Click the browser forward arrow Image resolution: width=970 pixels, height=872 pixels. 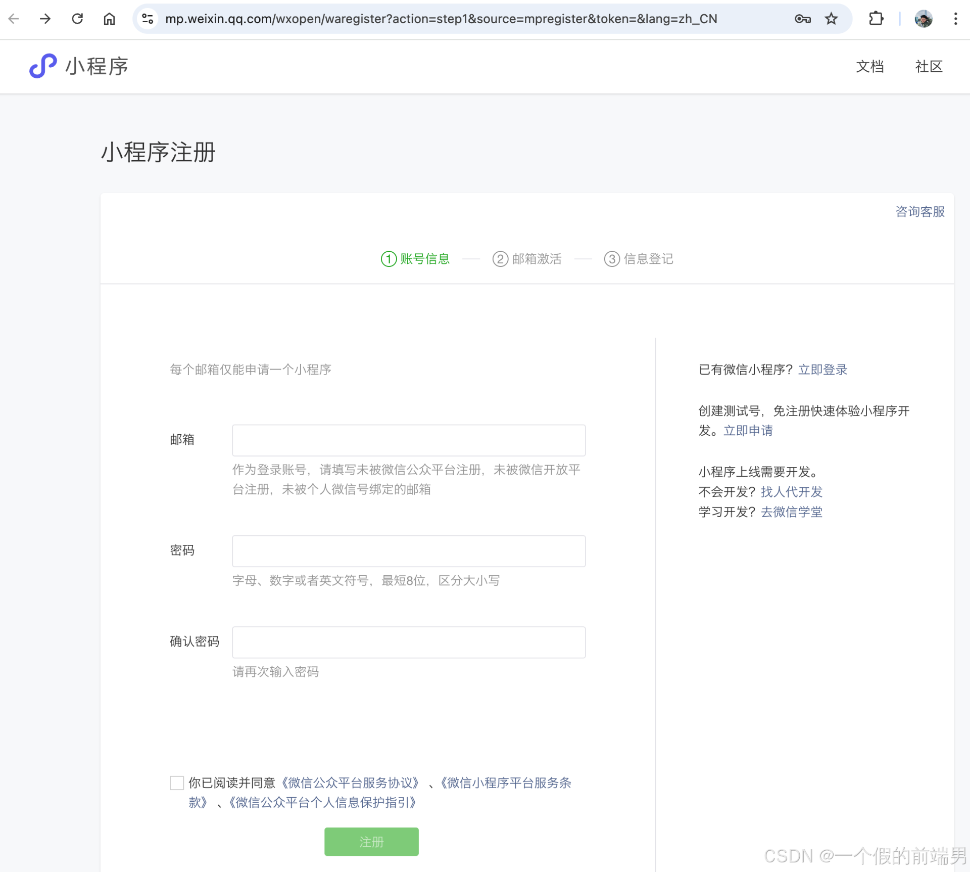45,19
